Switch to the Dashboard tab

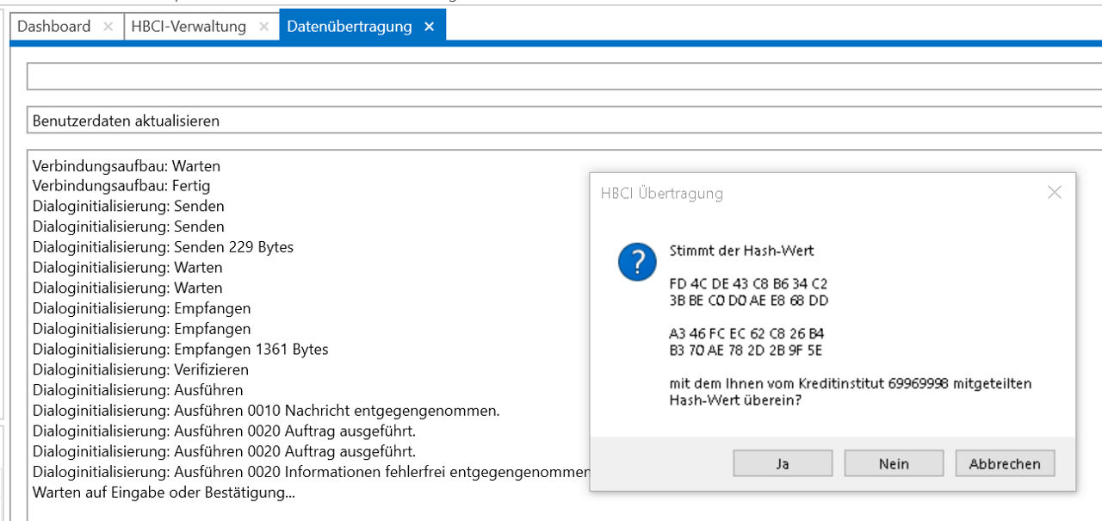point(53,27)
